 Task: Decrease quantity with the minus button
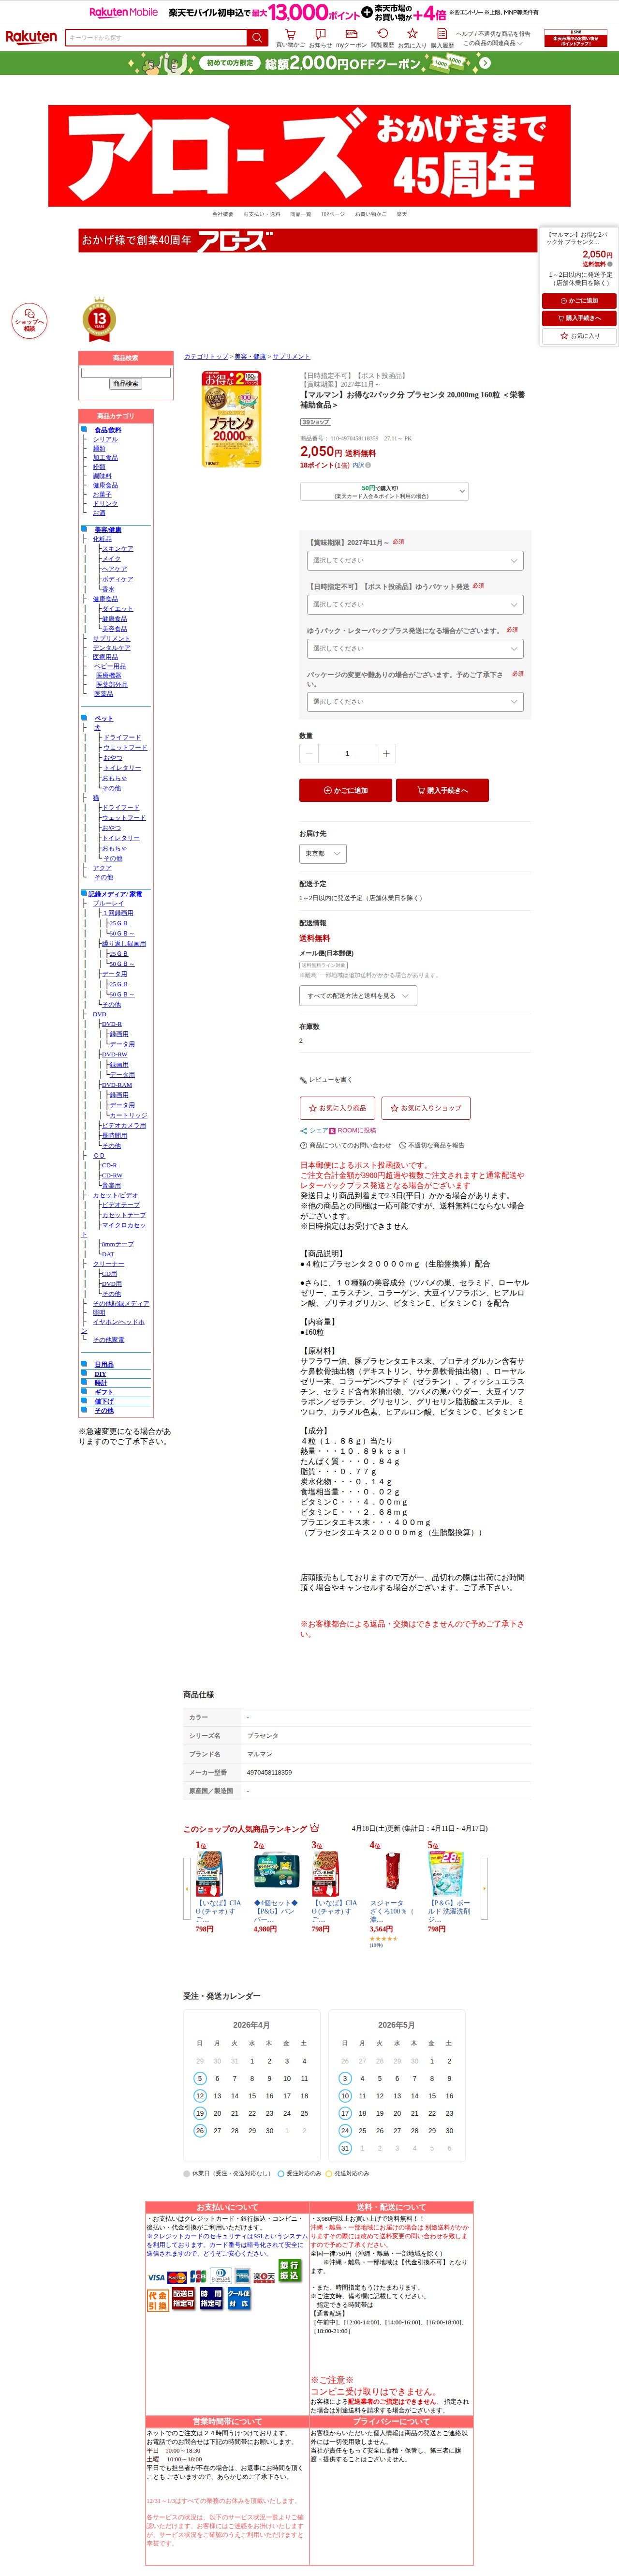coord(309,753)
